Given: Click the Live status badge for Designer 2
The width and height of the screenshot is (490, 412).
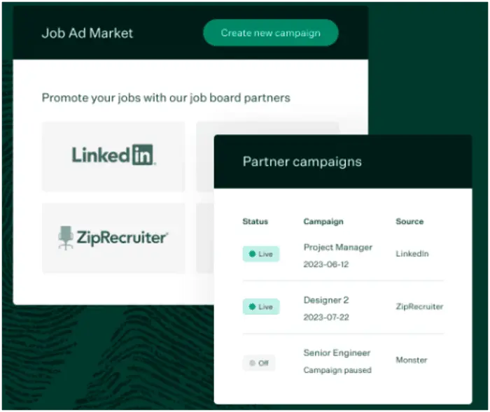Looking at the screenshot, I should [x=260, y=306].
